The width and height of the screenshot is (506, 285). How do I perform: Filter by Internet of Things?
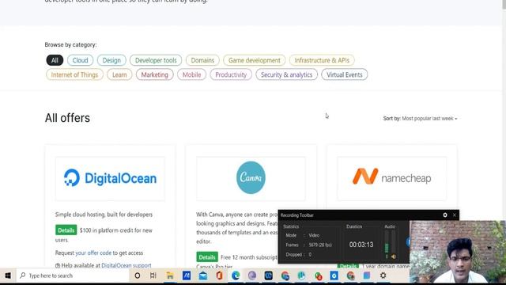pyautogui.click(x=74, y=74)
